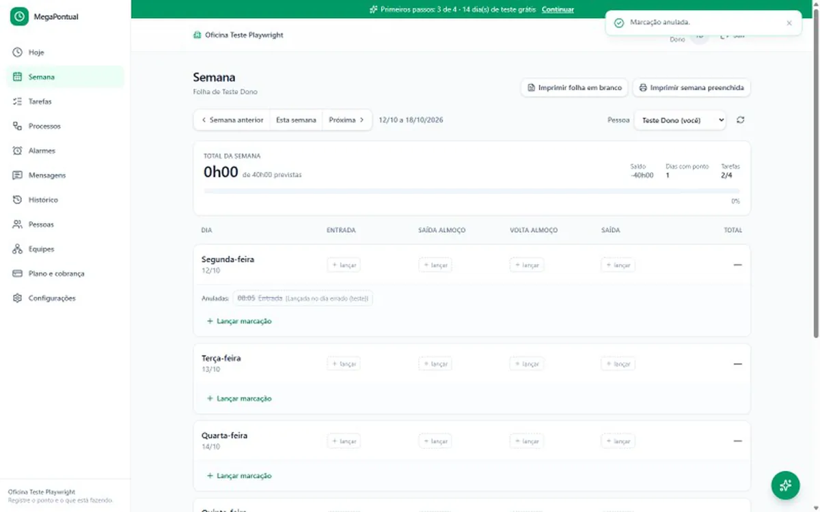Open the Pessoa dropdown Teste Dono (você)
The image size is (820, 512).
[x=680, y=120]
